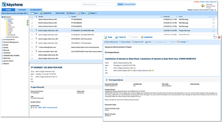Switch to the Forms tab

pyautogui.click(x=8, y=10)
